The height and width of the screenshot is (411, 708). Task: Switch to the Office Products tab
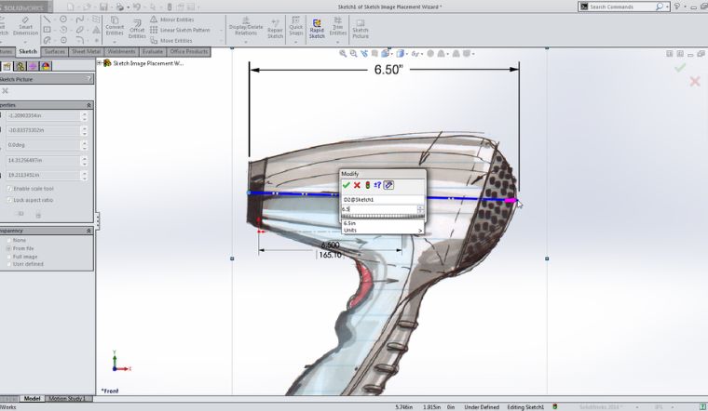coord(189,51)
